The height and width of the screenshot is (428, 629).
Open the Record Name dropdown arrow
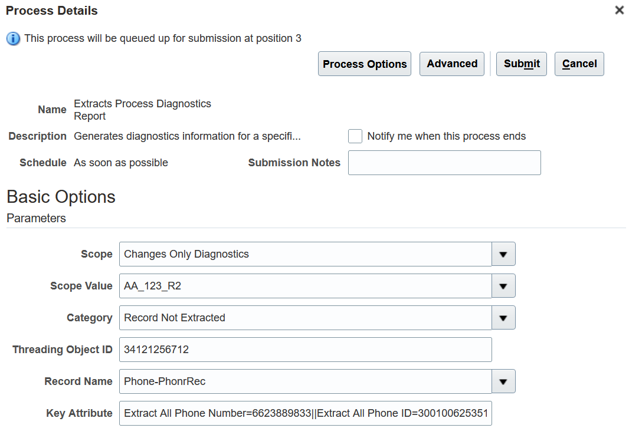pos(503,381)
